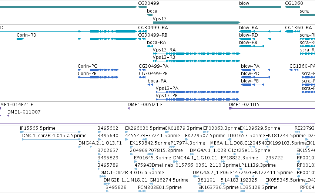Click the DMG1-chr2R.4.016.a.5prime feature
The image size is (315, 193).
[103, 176]
